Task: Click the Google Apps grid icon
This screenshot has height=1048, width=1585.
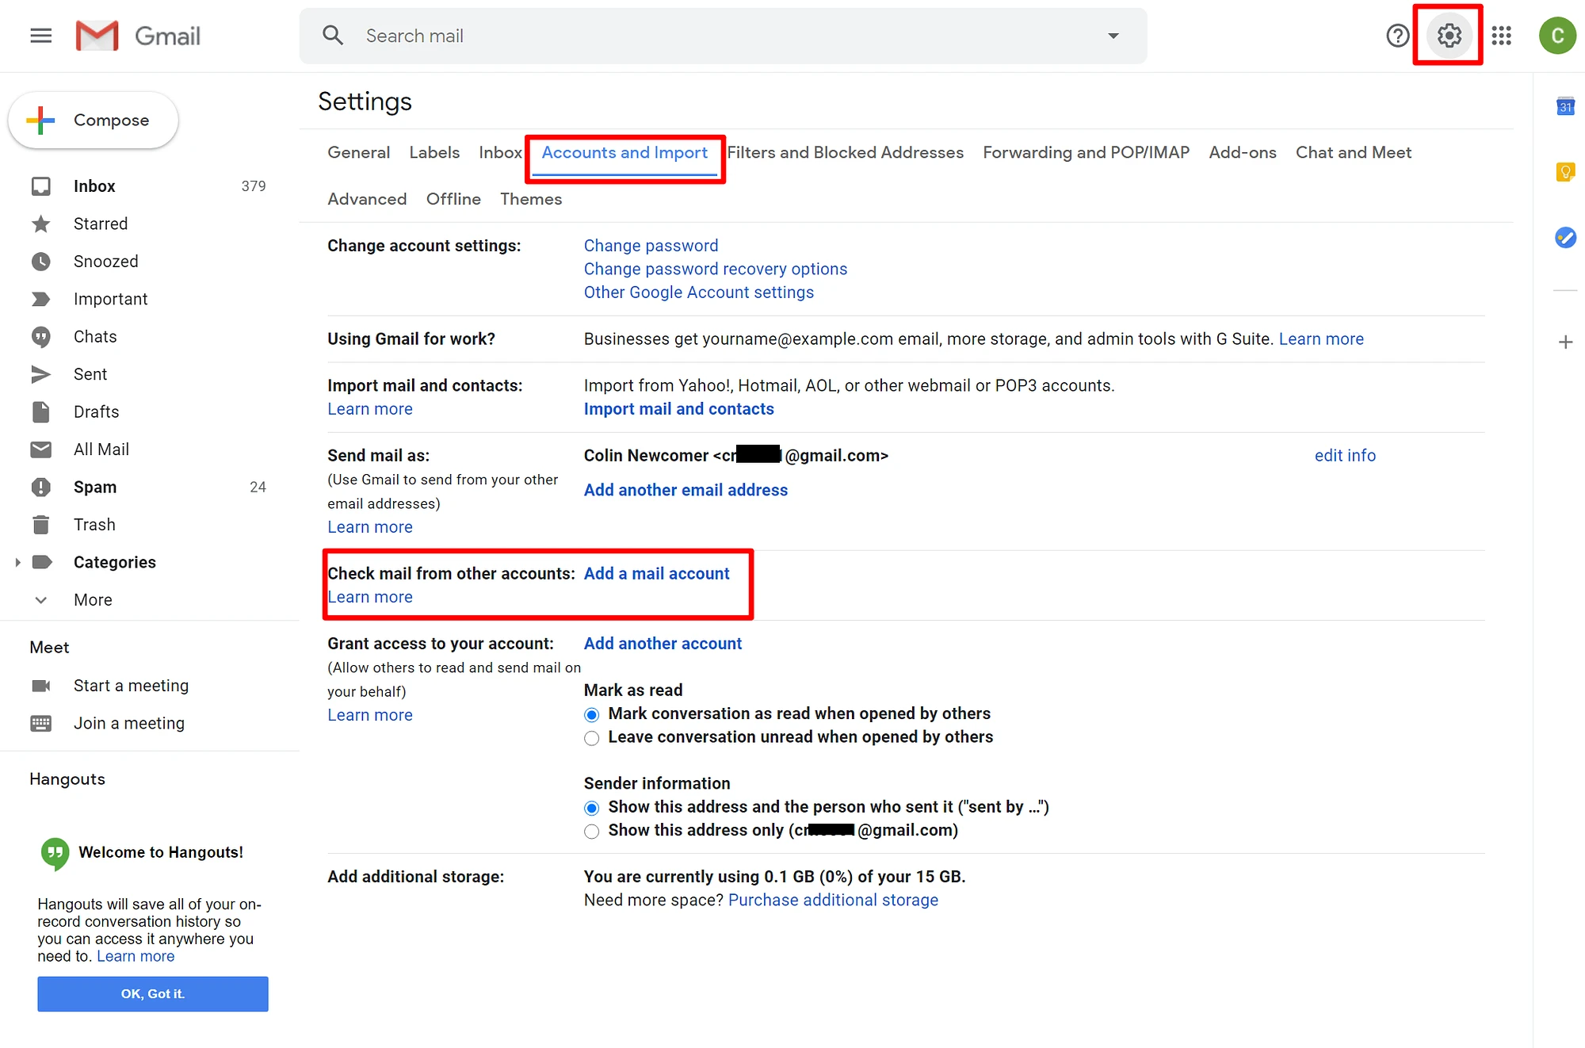Action: [1501, 35]
